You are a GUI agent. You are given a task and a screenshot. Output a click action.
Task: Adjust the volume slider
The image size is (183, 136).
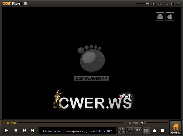157,123
